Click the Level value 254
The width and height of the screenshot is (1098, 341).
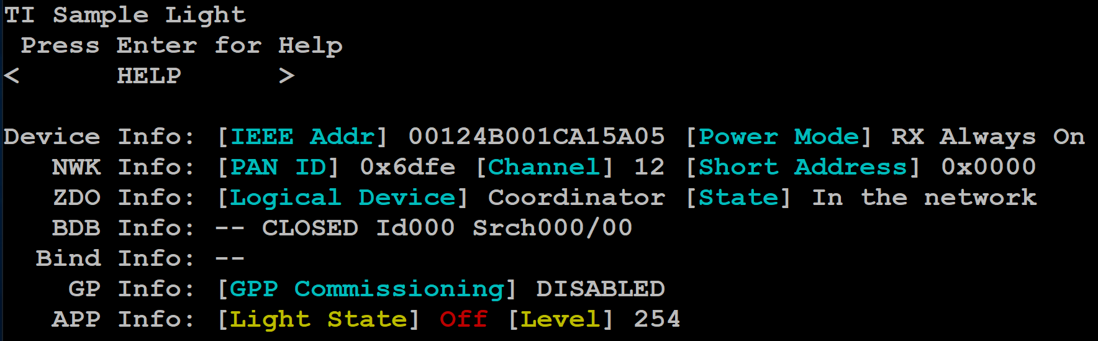(657, 319)
